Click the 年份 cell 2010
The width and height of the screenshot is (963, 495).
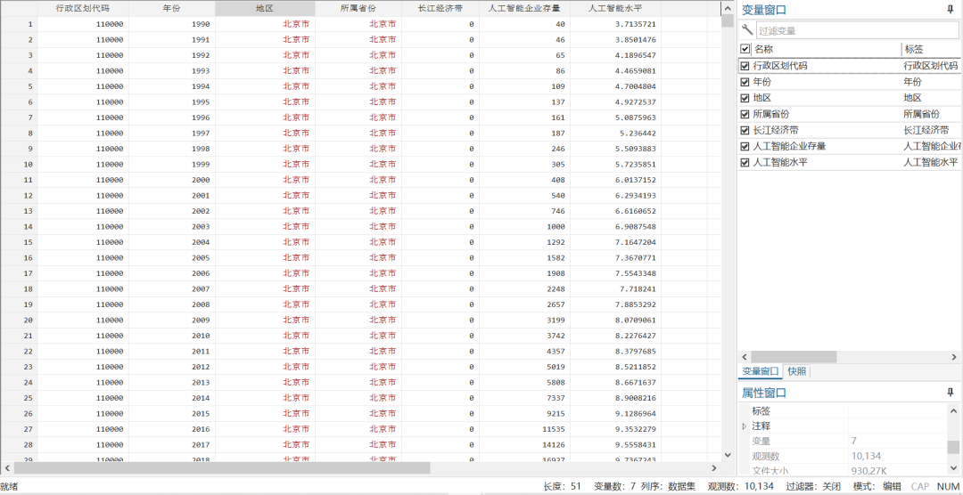pyautogui.click(x=172, y=336)
